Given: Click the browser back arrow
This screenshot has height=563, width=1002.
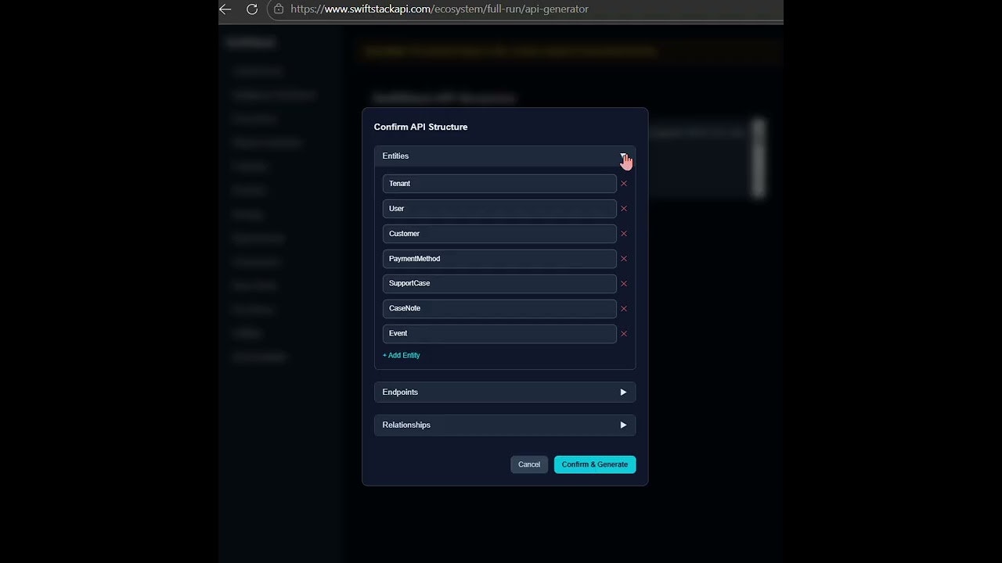Looking at the screenshot, I should [225, 9].
